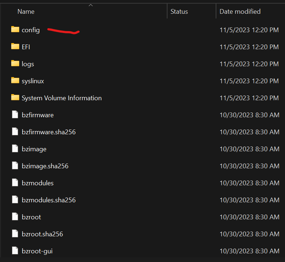Select the bzroot file name
The image size is (285, 262).
32,217
